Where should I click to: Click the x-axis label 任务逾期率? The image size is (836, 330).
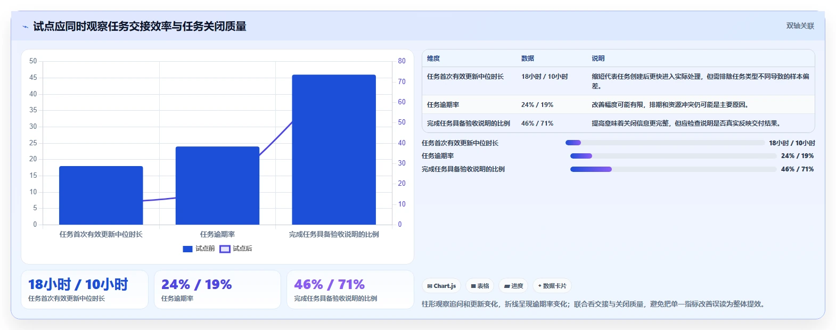pos(217,234)
